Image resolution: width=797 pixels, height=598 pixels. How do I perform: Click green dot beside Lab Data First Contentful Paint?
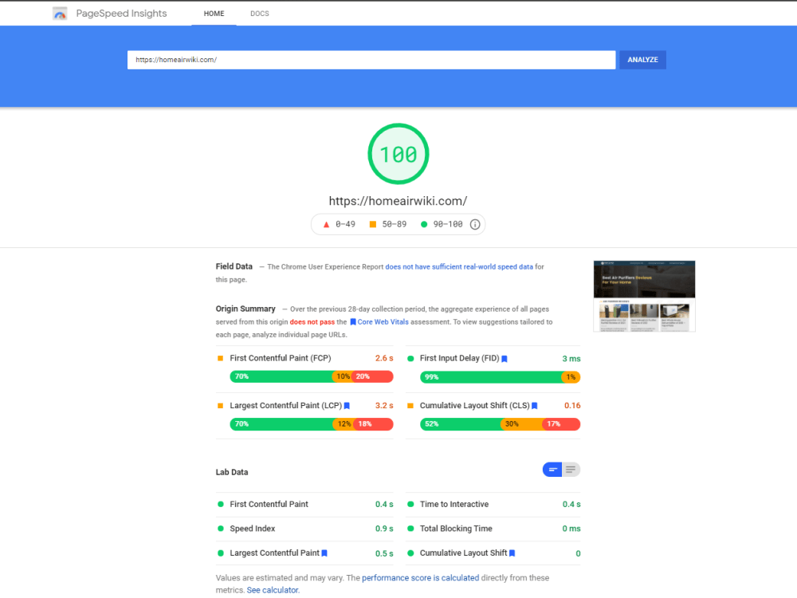(x=221, y=505)
